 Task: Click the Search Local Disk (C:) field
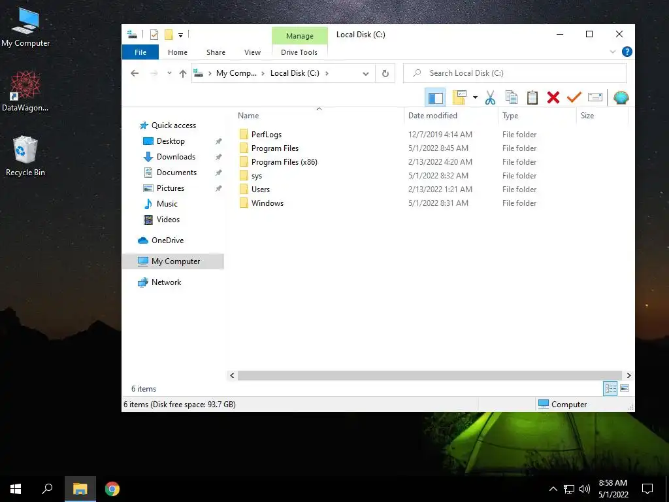pyautogui.click(x=515, y=73)
